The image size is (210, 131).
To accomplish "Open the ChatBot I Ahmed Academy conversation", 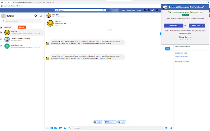I will tap(24, 39).
